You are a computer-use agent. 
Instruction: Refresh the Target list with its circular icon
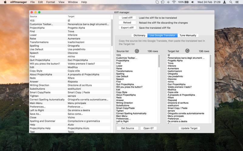tap(187, 51)
